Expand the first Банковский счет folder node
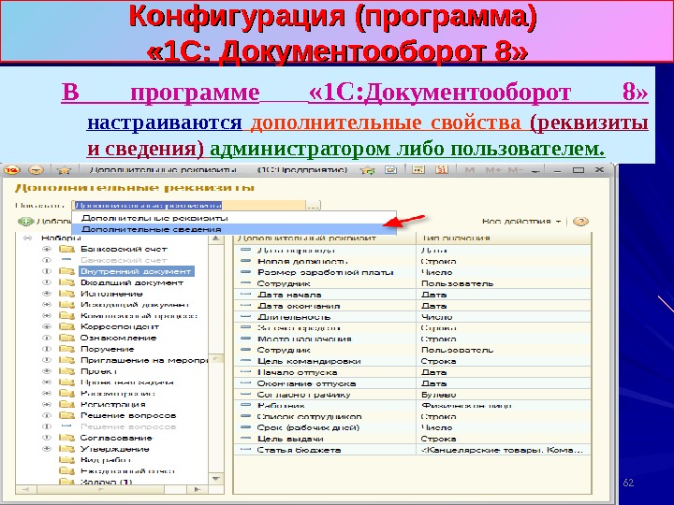 [x=47, y=249]
